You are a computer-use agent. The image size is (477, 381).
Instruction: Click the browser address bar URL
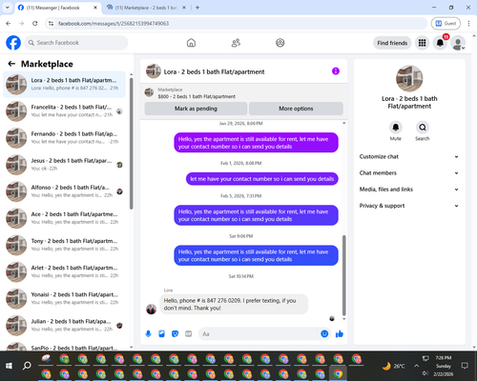(x=114, y=24)
